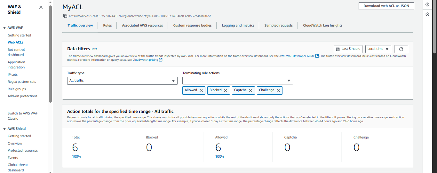This screenshot has height=173, width=437.
Task: Collapse the AWS Shield section in sidebar
Action: [4, 129]
